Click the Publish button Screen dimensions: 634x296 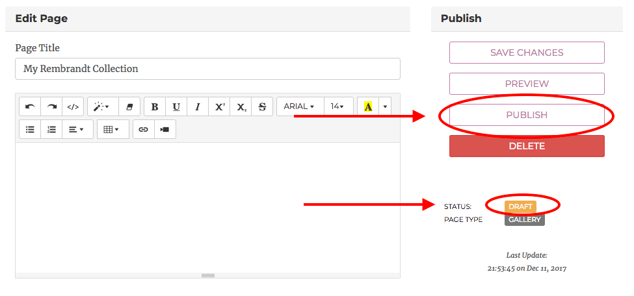(527, 115)
